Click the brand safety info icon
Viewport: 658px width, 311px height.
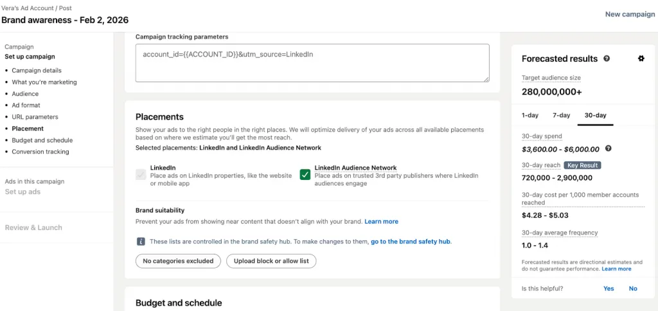coord(141,242)
